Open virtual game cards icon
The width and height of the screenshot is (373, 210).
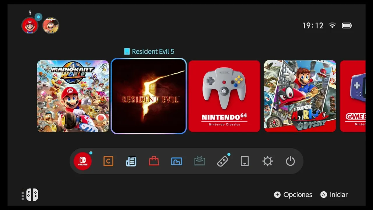click(245, 161)
